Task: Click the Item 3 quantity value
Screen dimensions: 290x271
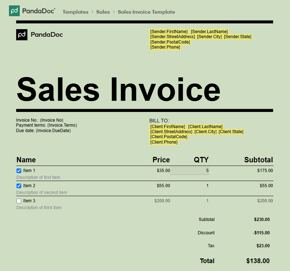Action: click(x=207, y=201)
